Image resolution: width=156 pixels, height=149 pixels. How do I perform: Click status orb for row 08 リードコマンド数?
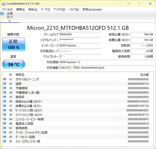coord(4,110)
